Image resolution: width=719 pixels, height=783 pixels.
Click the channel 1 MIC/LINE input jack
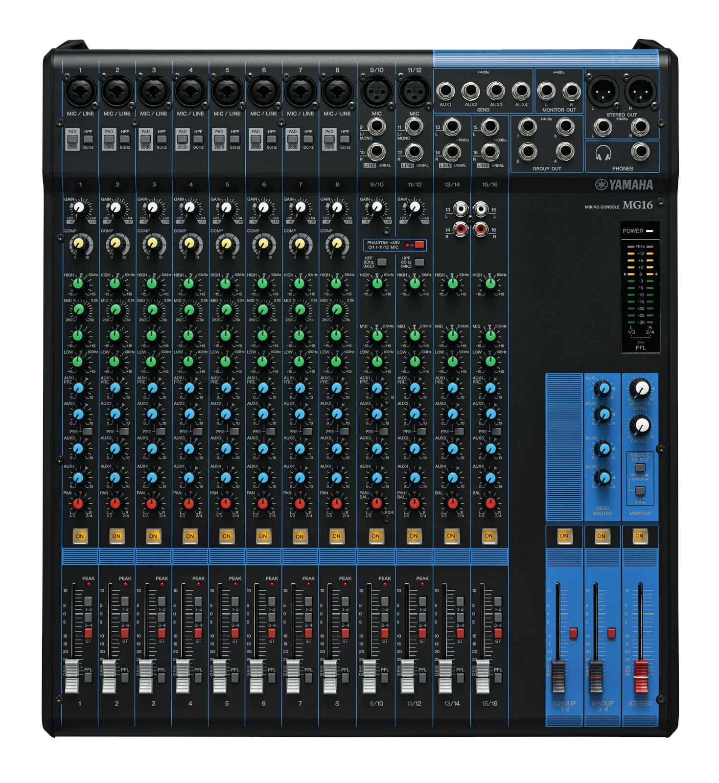pyautogui.click(x=80, y=91)
